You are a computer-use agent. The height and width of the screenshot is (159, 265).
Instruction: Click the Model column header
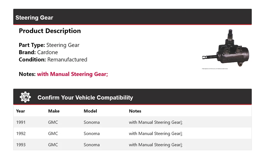point(90,111)
